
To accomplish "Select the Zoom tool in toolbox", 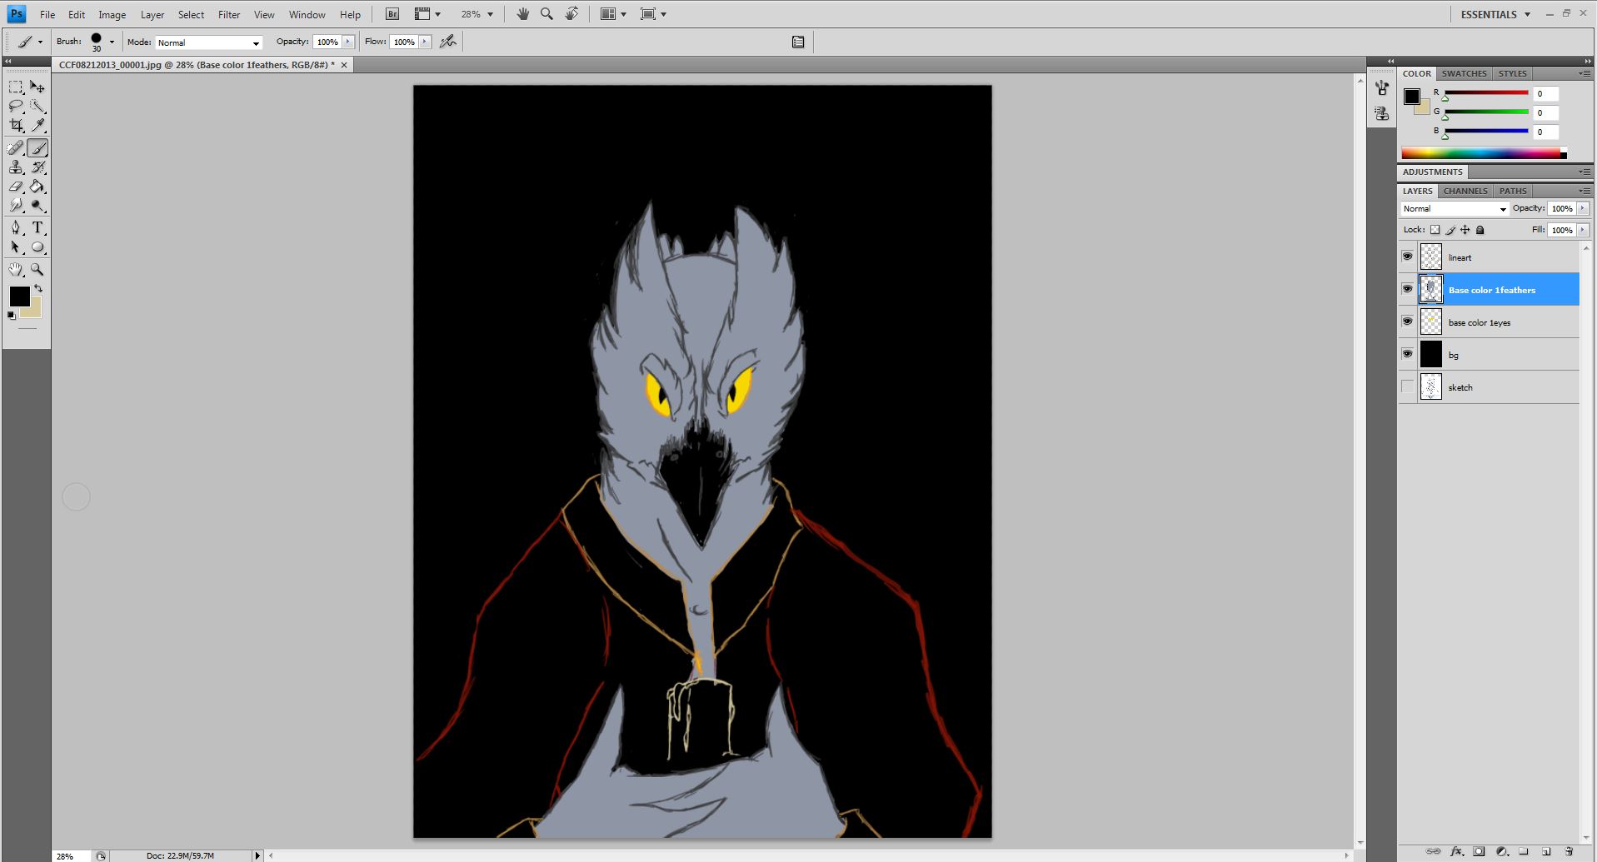I will pyautogui.click(x=37, y=270).
